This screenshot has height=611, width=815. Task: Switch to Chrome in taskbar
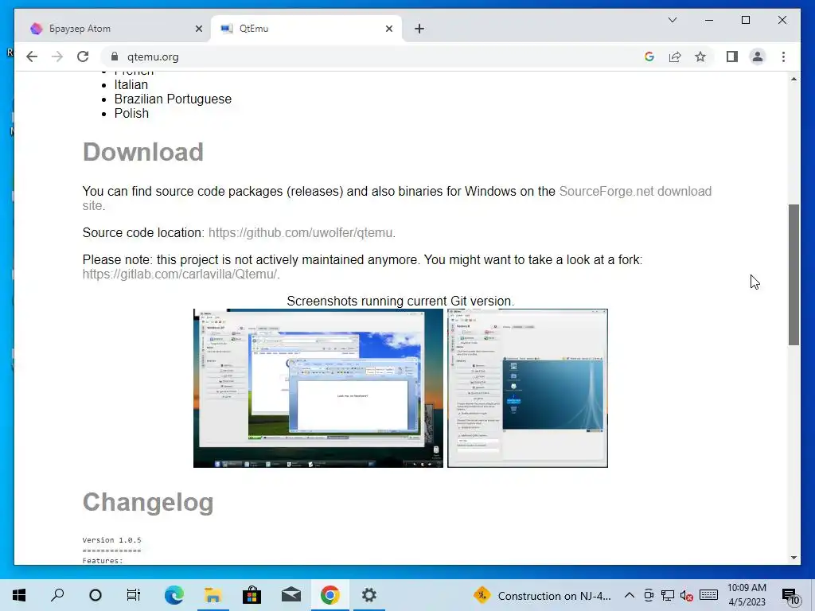point(330,595)
